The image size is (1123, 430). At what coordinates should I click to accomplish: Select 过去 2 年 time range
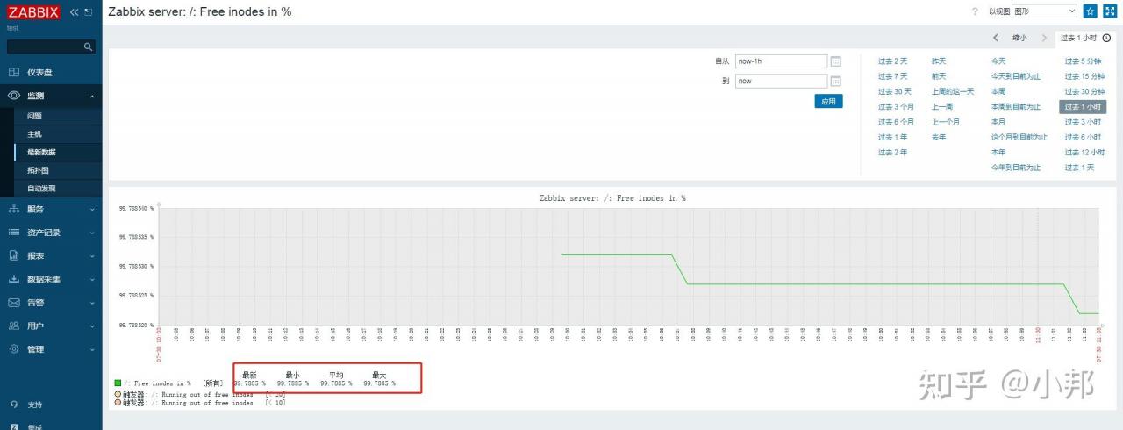tap(893, 153)
